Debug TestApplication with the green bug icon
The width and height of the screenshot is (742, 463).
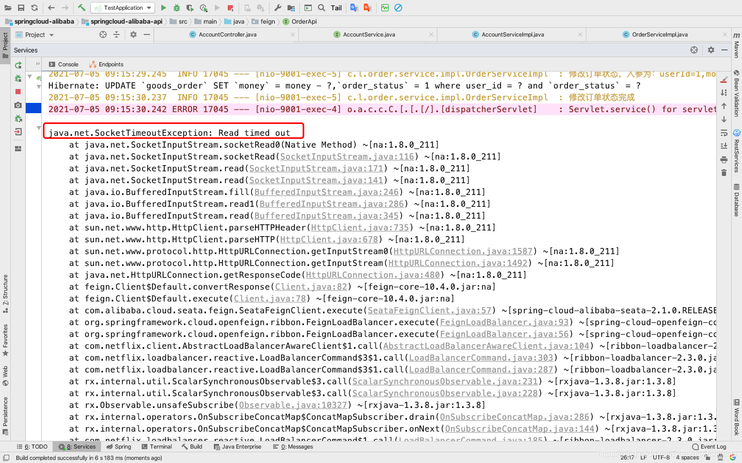click(177, 8)
